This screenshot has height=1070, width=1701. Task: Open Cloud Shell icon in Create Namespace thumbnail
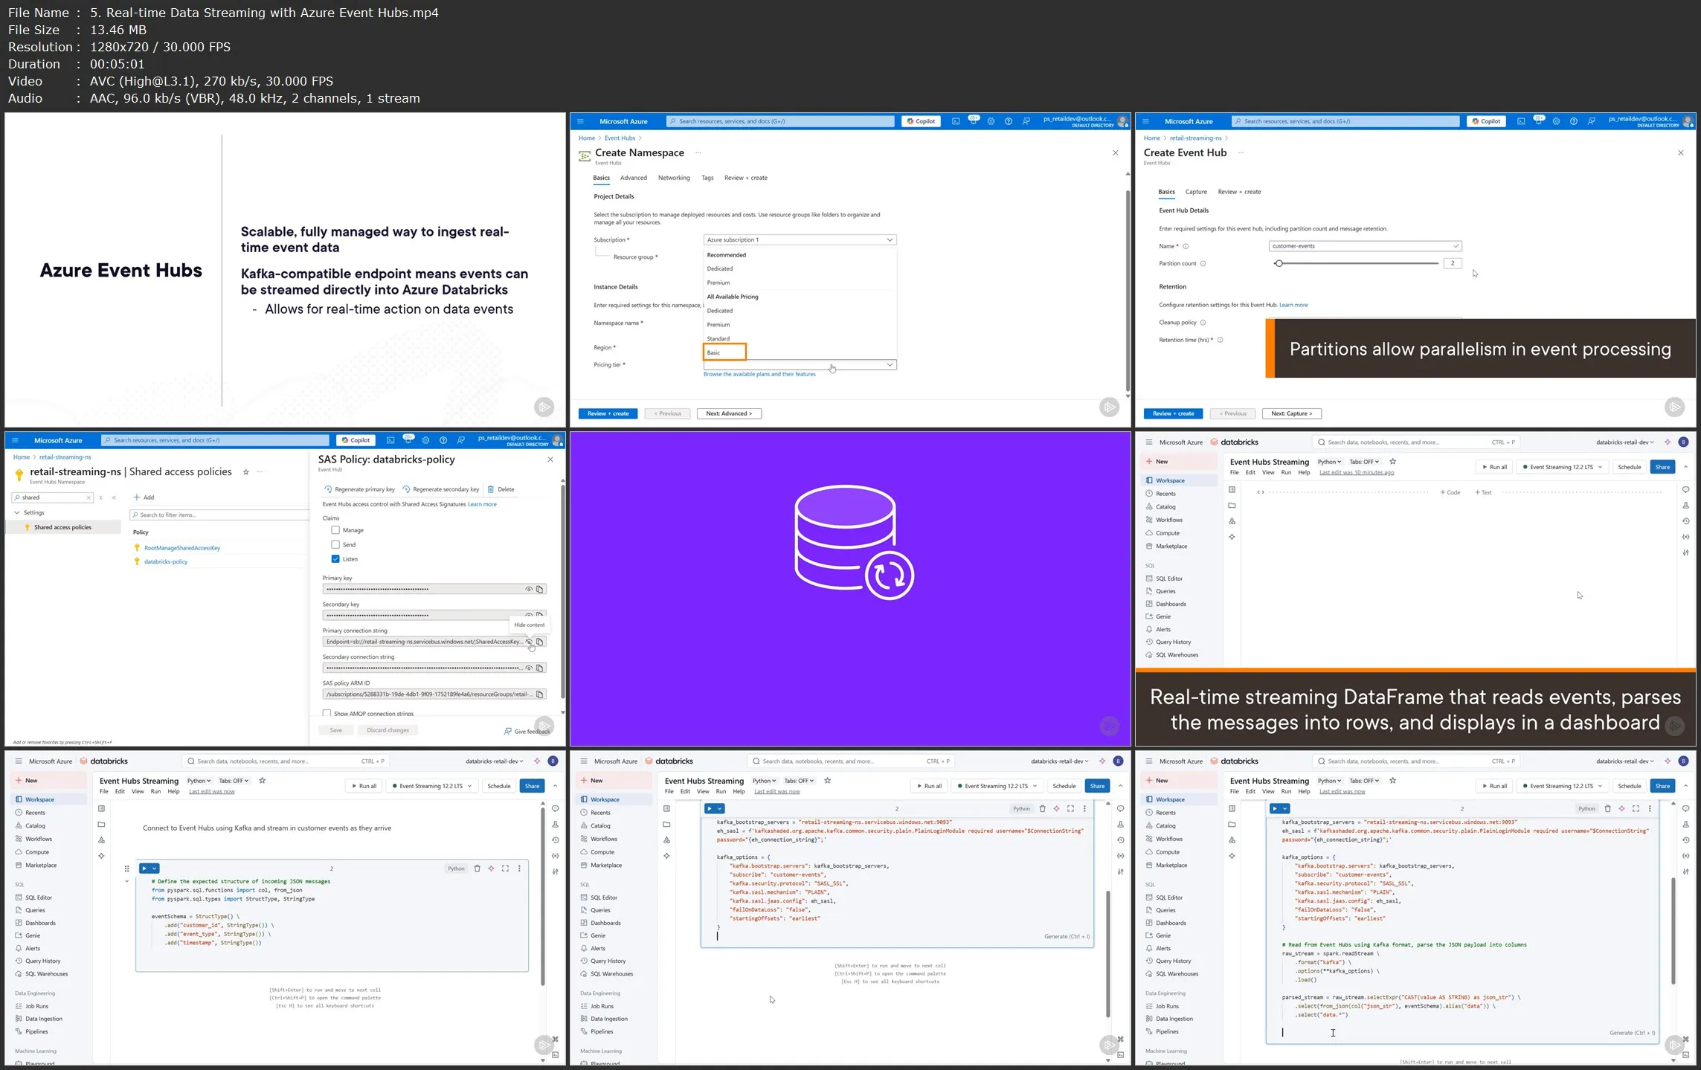point(956,121)
